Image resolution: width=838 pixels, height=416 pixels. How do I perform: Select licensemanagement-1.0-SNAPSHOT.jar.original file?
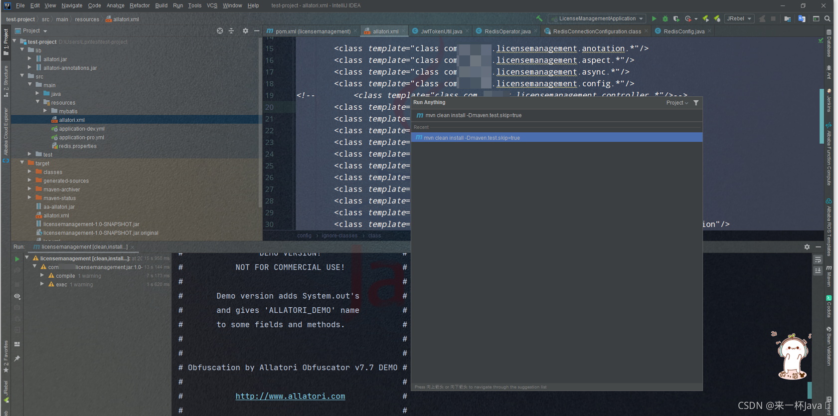[101, 233]
